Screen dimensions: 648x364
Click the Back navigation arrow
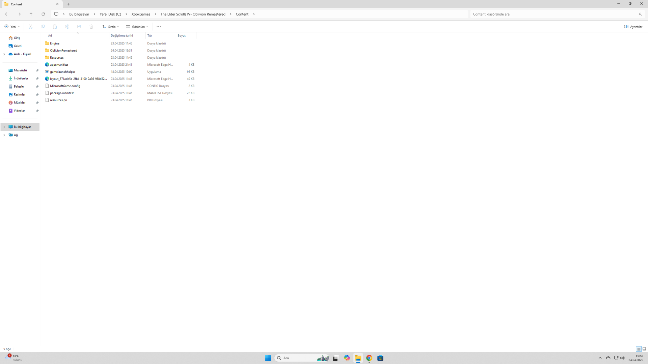[x=7, y=14]
